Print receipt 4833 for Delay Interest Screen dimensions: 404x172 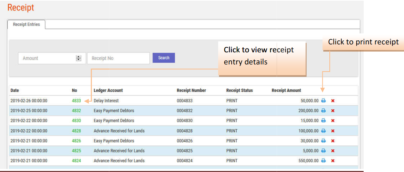(324, 101)
